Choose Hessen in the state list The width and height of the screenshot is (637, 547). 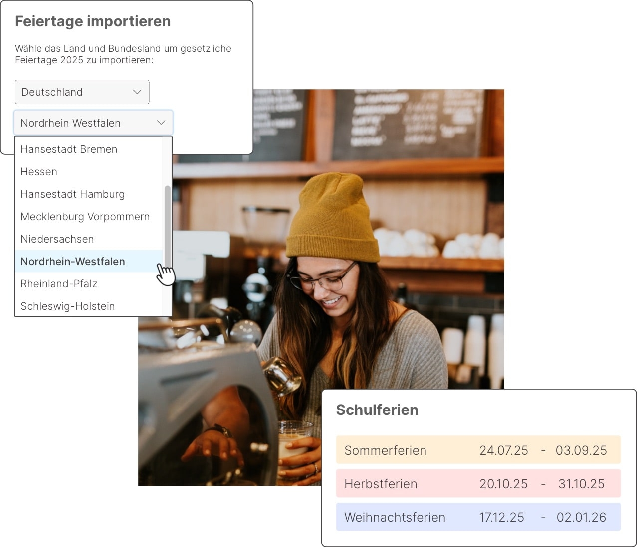click(x=39, y=172)
